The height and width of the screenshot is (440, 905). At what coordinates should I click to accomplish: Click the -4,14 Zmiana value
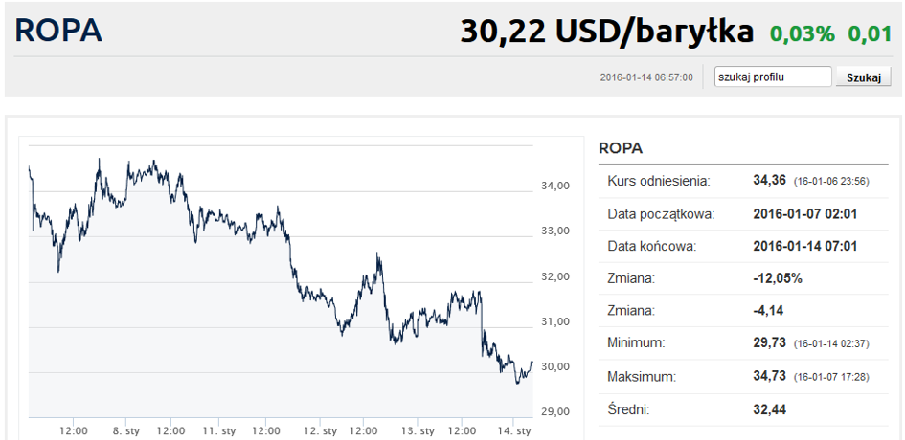pos(769,311)
